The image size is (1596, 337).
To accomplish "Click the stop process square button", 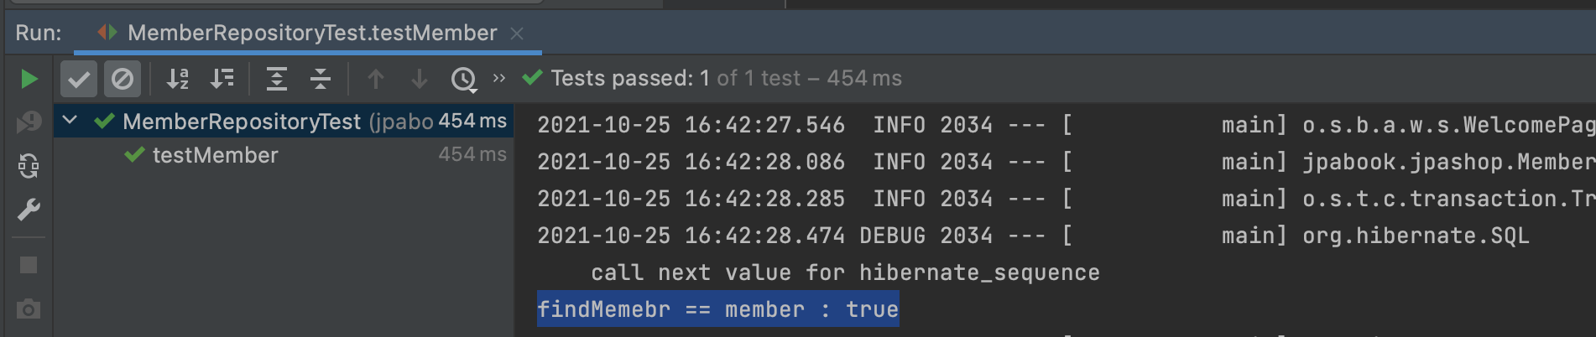I will coord(29,265).
